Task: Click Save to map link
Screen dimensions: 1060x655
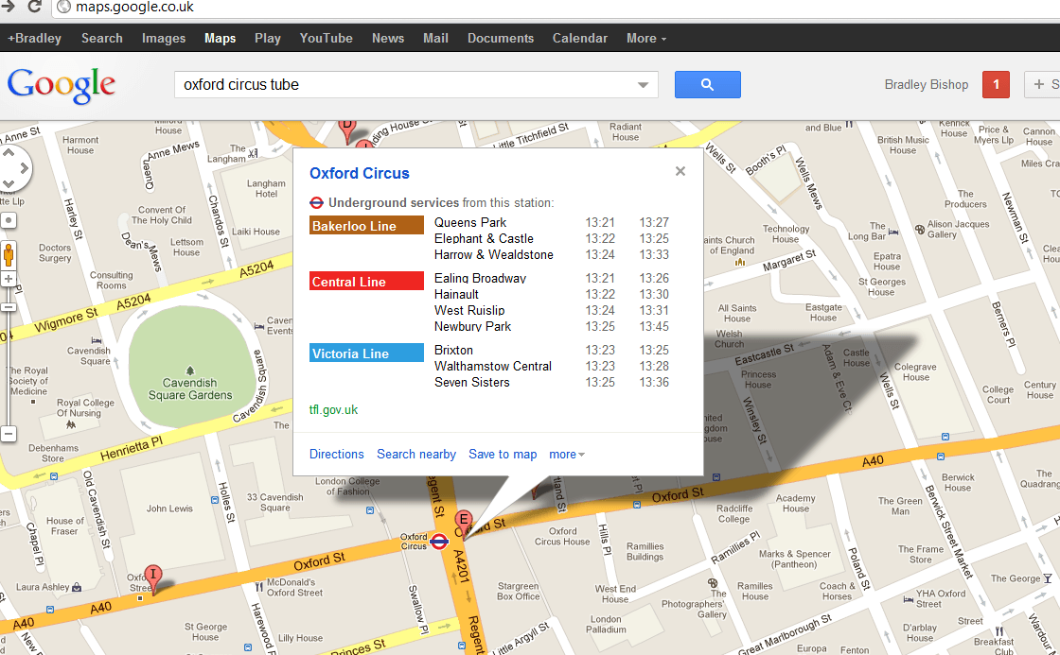Action: pyautogui.click(x=503, y=455)
